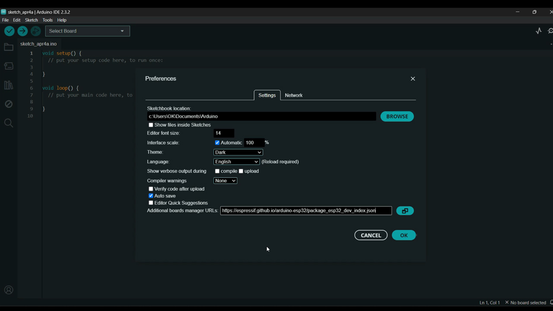Viewport: 553px width, 311px height.
Task: Open the Help menu
Action: (x=62, y=20)
